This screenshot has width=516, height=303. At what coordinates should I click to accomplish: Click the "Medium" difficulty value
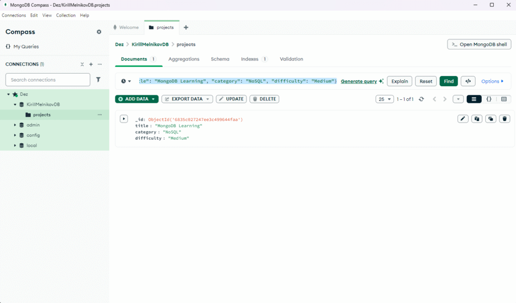pyautogui.click(x=179, y=138)
